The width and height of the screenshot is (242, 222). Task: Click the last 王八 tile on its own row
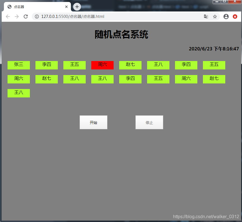pyautogui.click(x=18, y=93)
